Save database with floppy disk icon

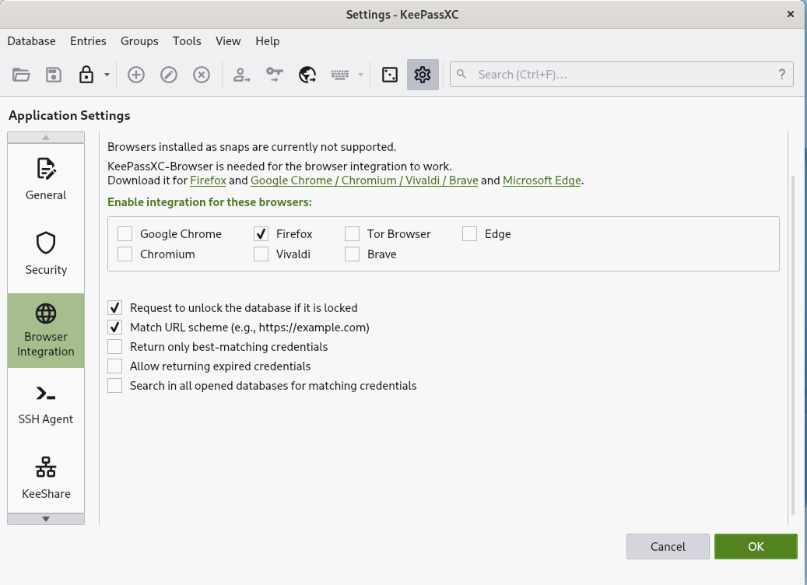tap(54, 75)
